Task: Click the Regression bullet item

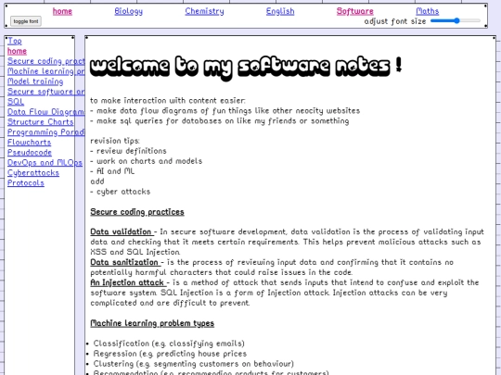Action: (170, 354)
